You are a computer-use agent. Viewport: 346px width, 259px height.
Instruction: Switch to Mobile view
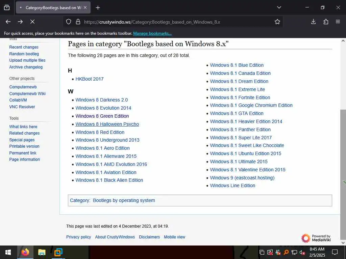[x=175, y=237]
